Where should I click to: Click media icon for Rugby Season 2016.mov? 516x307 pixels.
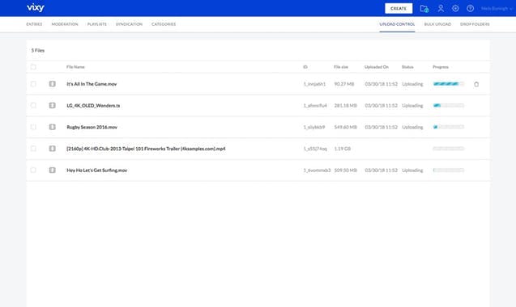[x=53, y=127]
